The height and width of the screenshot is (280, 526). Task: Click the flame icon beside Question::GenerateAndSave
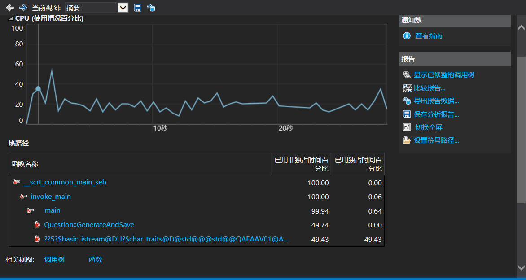pos(37,225)
